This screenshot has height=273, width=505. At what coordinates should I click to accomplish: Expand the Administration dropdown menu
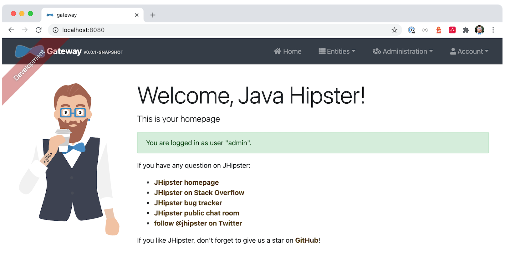pyautogui.click(x=403, y=51)
